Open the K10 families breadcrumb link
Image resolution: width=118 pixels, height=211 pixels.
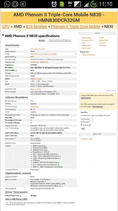pos(36,26)
